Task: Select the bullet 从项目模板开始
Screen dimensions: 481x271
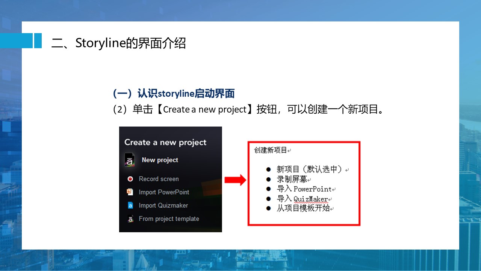Action: pyautogui.click(x=303, y=208)
